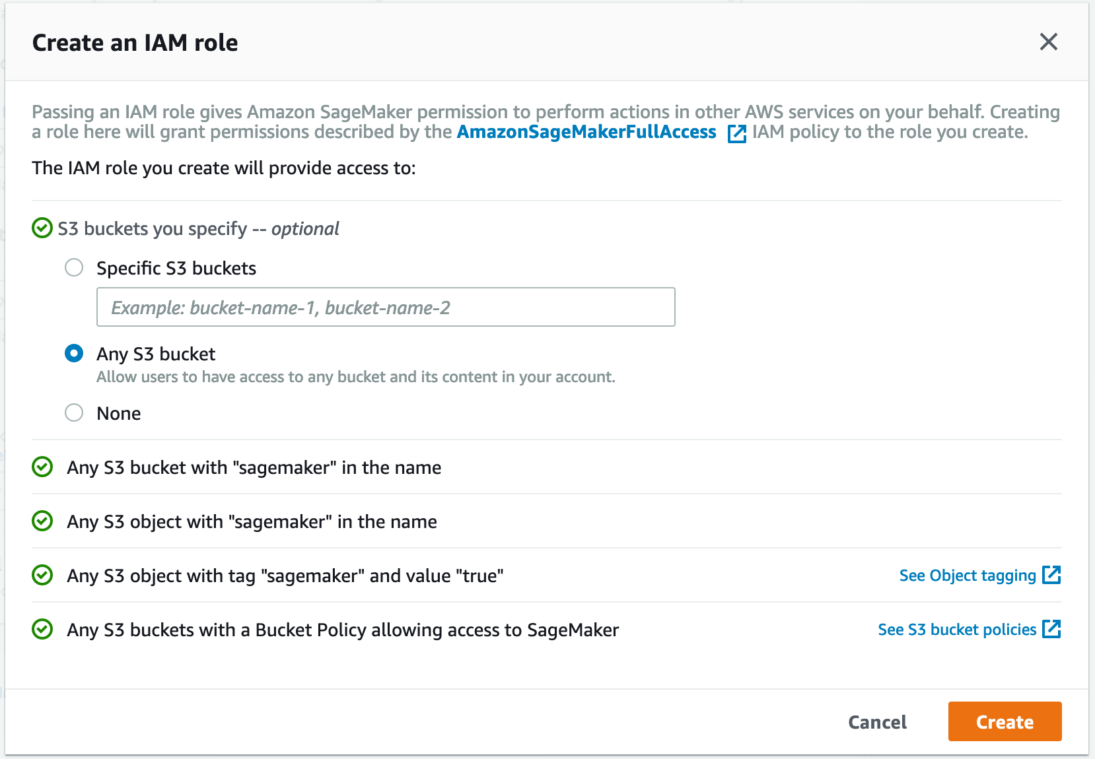
Task: Open the See Object tagging link
Action: click(x=968, y=576)
